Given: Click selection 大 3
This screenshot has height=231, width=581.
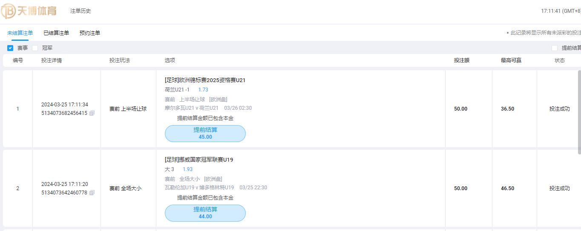Looking at the screenshot, I should point(170,169).
